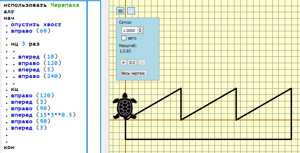Click the вправо (240) code line

[x=40, y=76]
